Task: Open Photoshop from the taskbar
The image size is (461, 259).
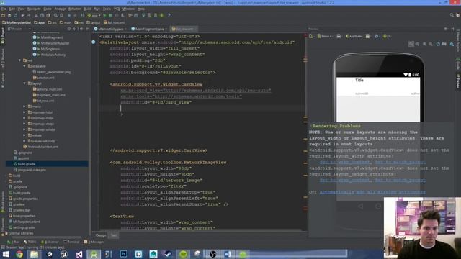Action: (123, 254)
